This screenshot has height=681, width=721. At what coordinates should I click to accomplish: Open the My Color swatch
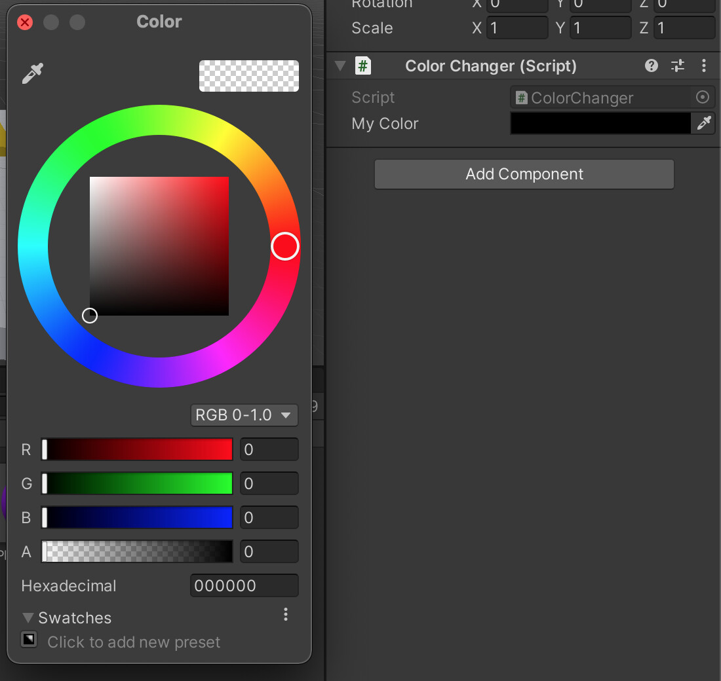[600, 123]
